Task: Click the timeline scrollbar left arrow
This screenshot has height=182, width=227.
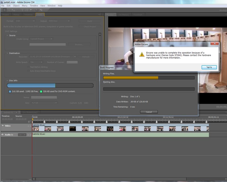Action: click(34, 179)
